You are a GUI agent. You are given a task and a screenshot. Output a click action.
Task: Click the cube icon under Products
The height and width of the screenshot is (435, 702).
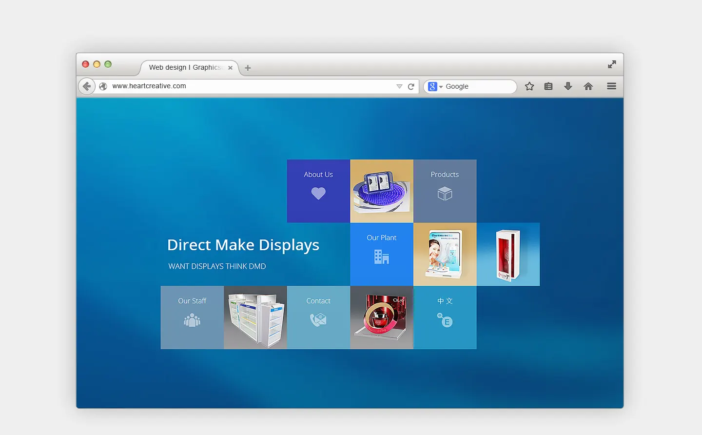coord(445,194)
